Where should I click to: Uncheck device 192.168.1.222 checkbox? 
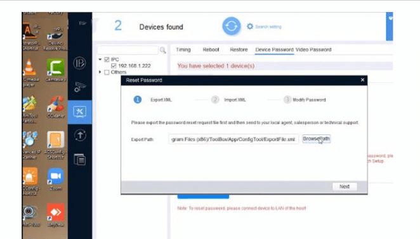click(114, 65)
